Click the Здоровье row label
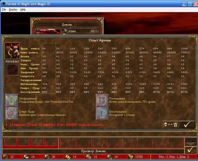The image size is (198, 161). click(27, 72)
